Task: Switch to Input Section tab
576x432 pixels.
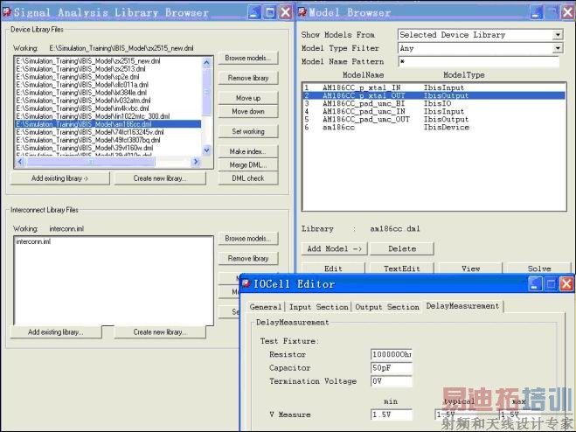Action: pos(318,307)
